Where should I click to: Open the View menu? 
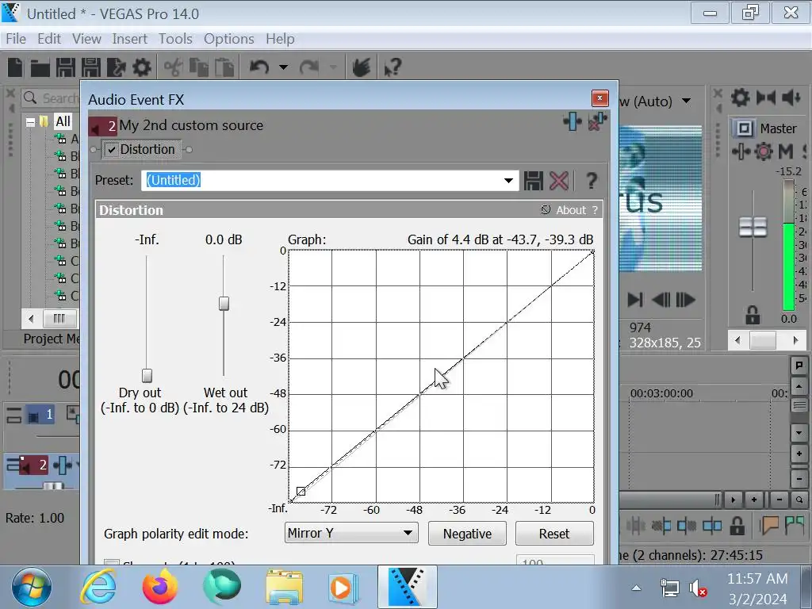86,39
